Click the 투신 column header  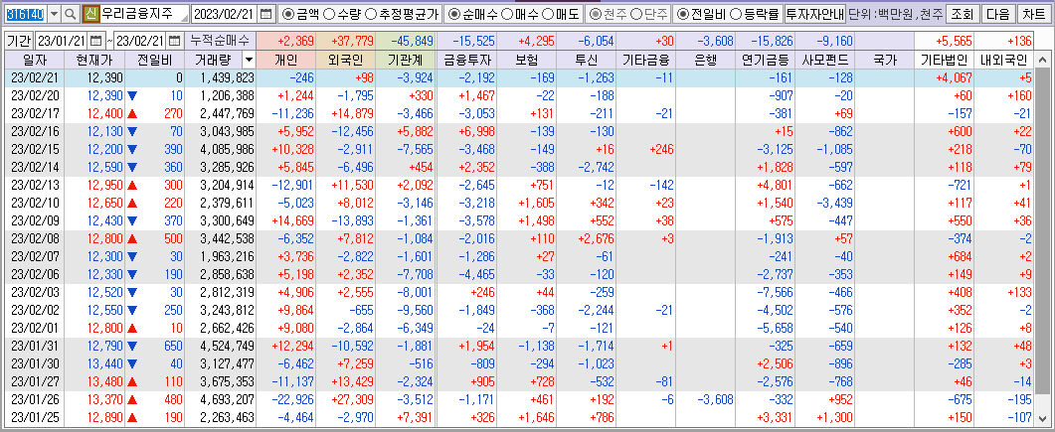click(x=586, y=61)
